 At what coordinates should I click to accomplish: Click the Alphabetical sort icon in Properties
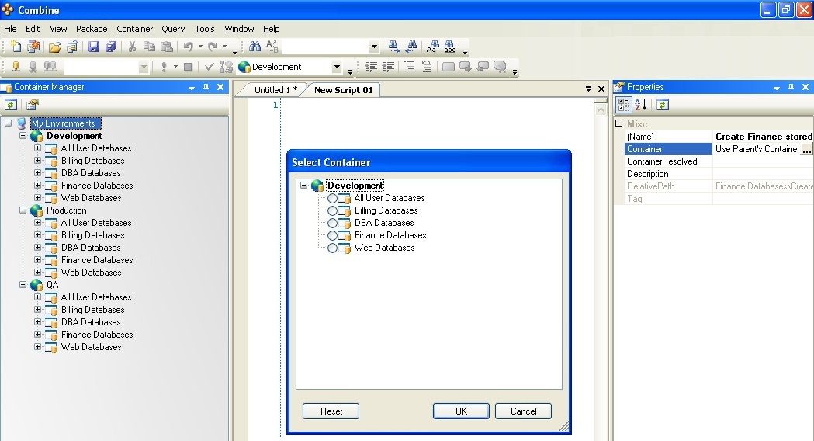(641, 105)
